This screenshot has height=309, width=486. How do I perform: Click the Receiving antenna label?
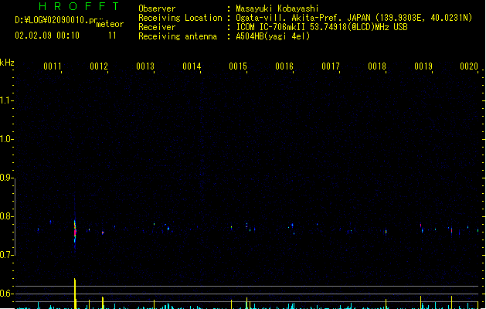178,36
